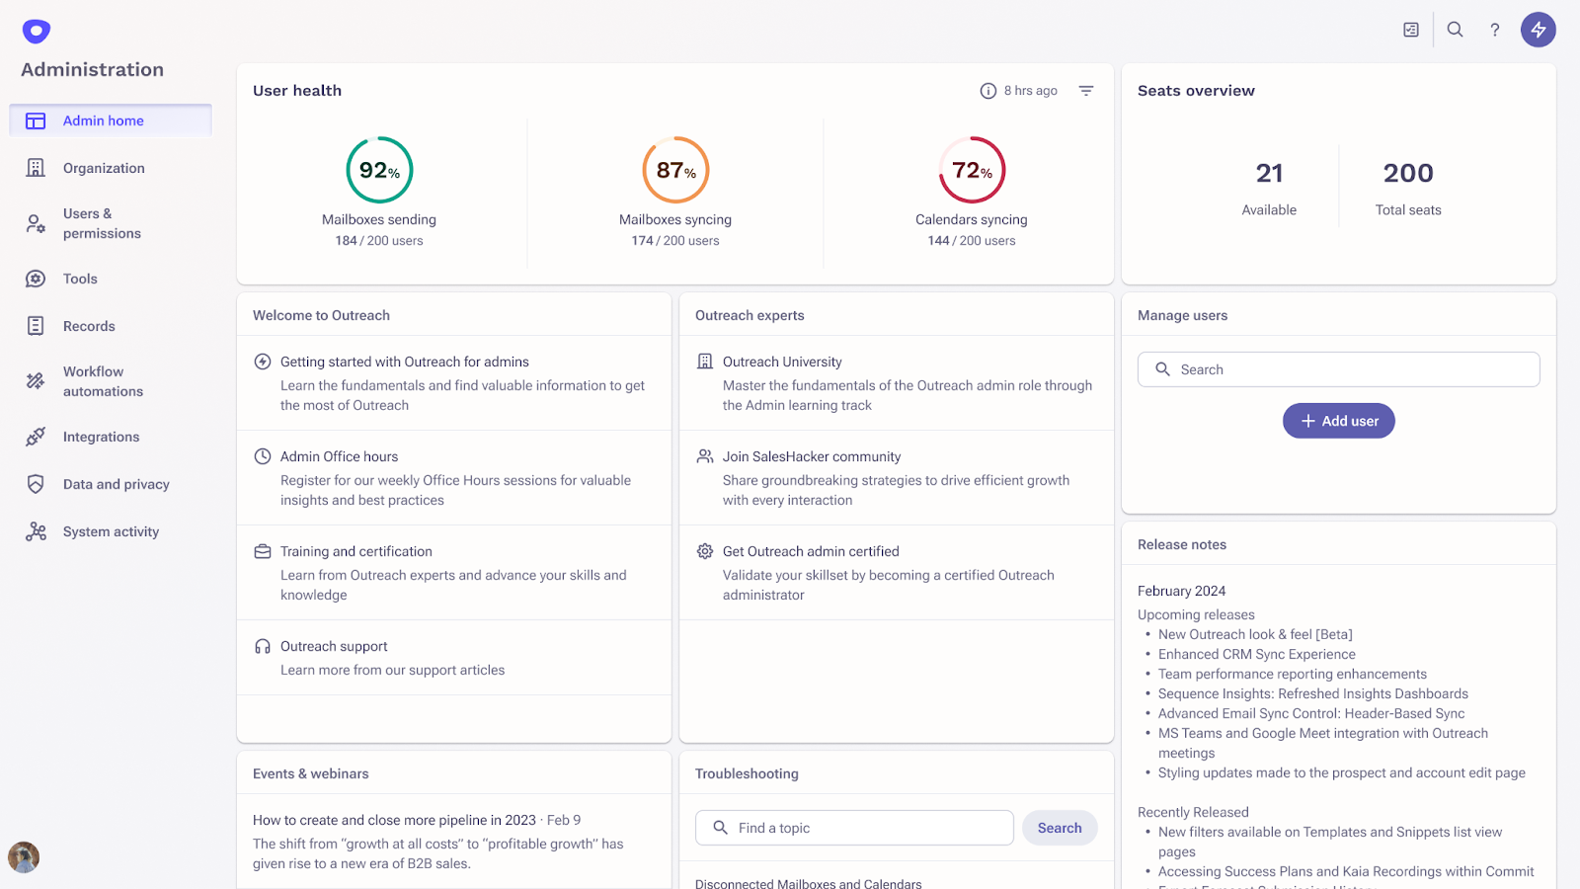Click the Troubleshooting Search button

1060,828
